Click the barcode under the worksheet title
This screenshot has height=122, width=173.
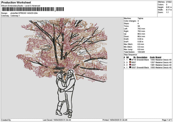click(33, 9)
